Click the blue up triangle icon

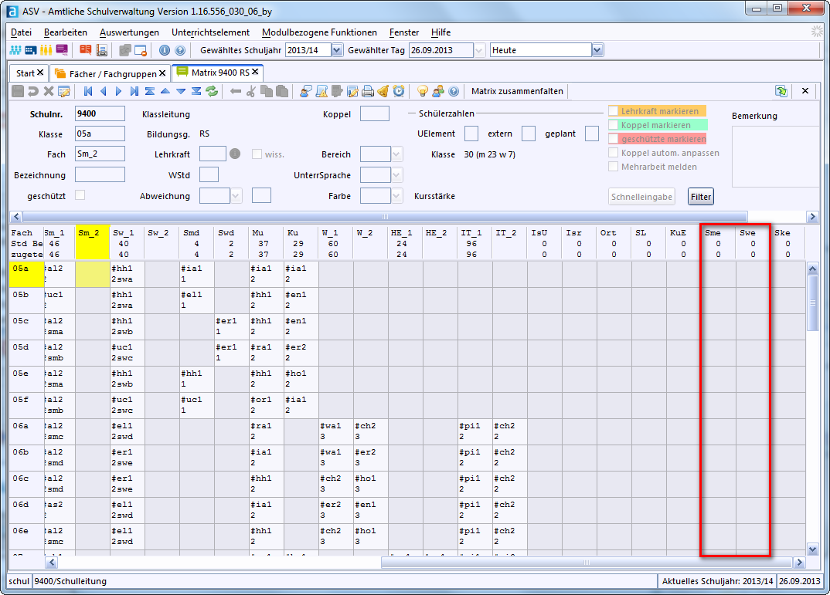click(165, 91)
